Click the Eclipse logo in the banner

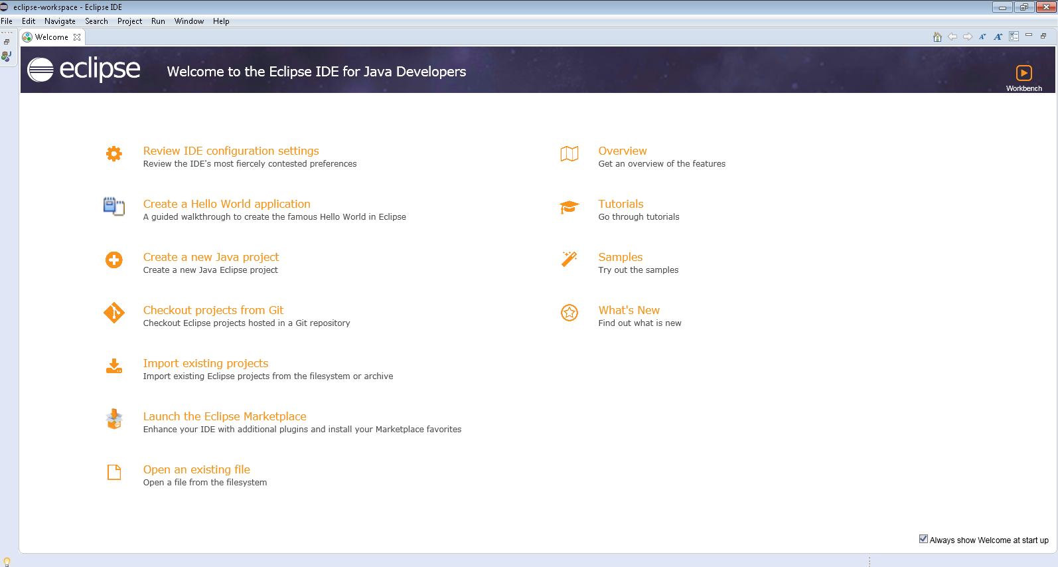84,69
